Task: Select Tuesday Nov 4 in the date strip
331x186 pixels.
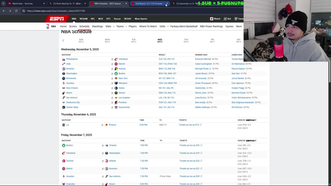Action: (133, 41)
